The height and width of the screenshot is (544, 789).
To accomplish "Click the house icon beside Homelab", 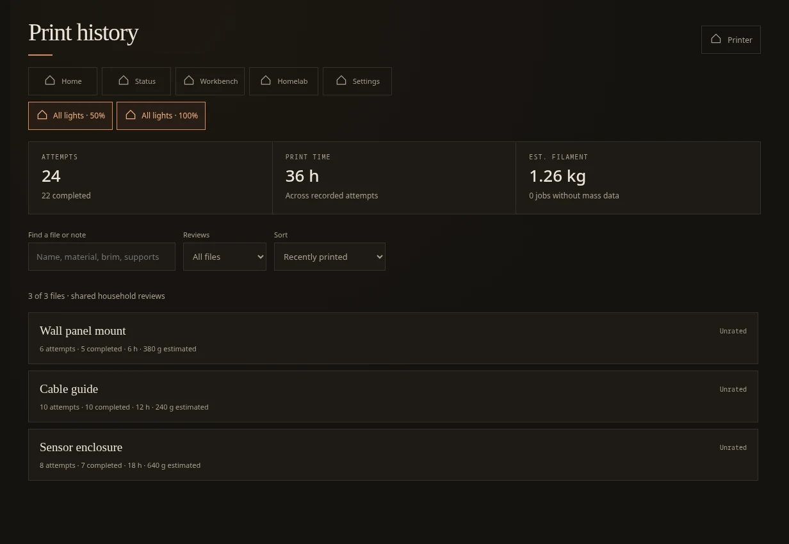I will pyautogui.click(x=266, y=81).
